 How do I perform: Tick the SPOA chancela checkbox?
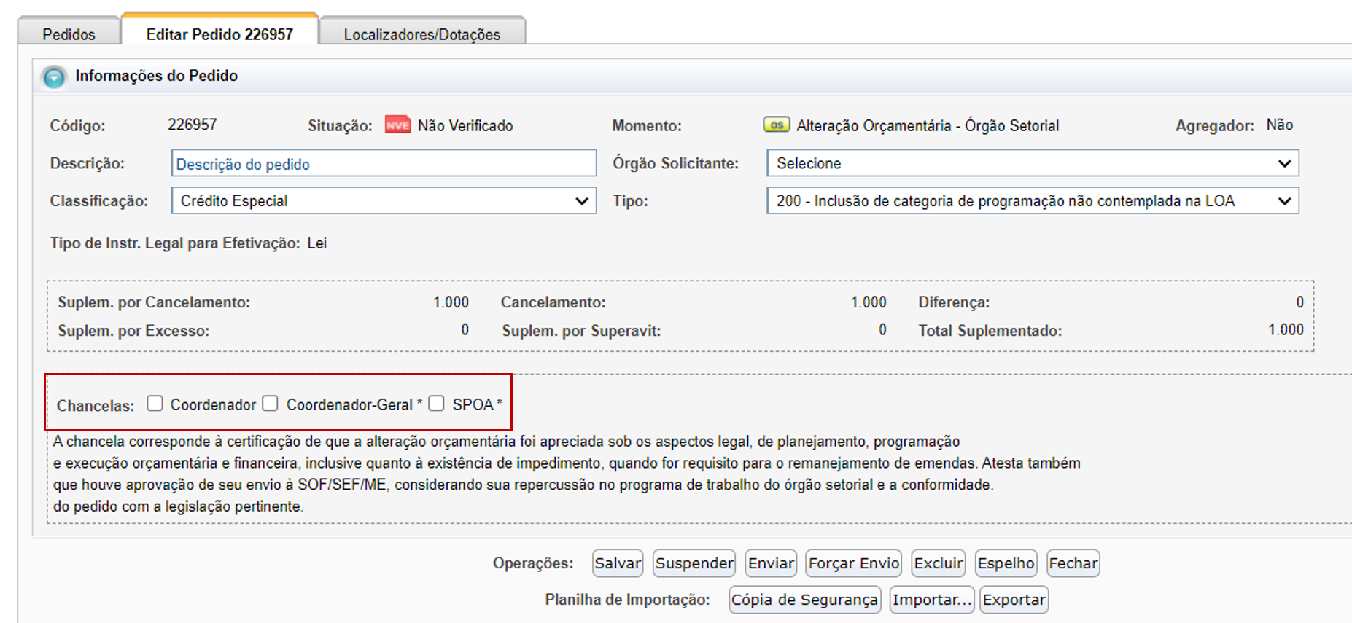[436, 403]
